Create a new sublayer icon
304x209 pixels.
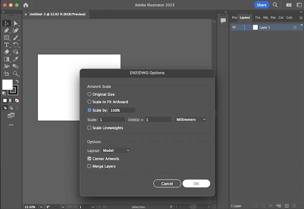pyautogui.click(x=278, y=205)
